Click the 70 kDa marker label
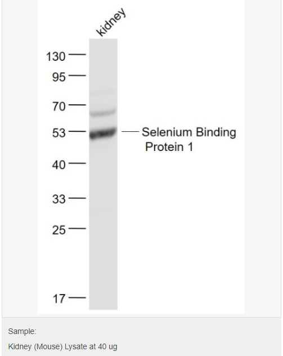This screenshot has width=283, height=356. (59, 106)
